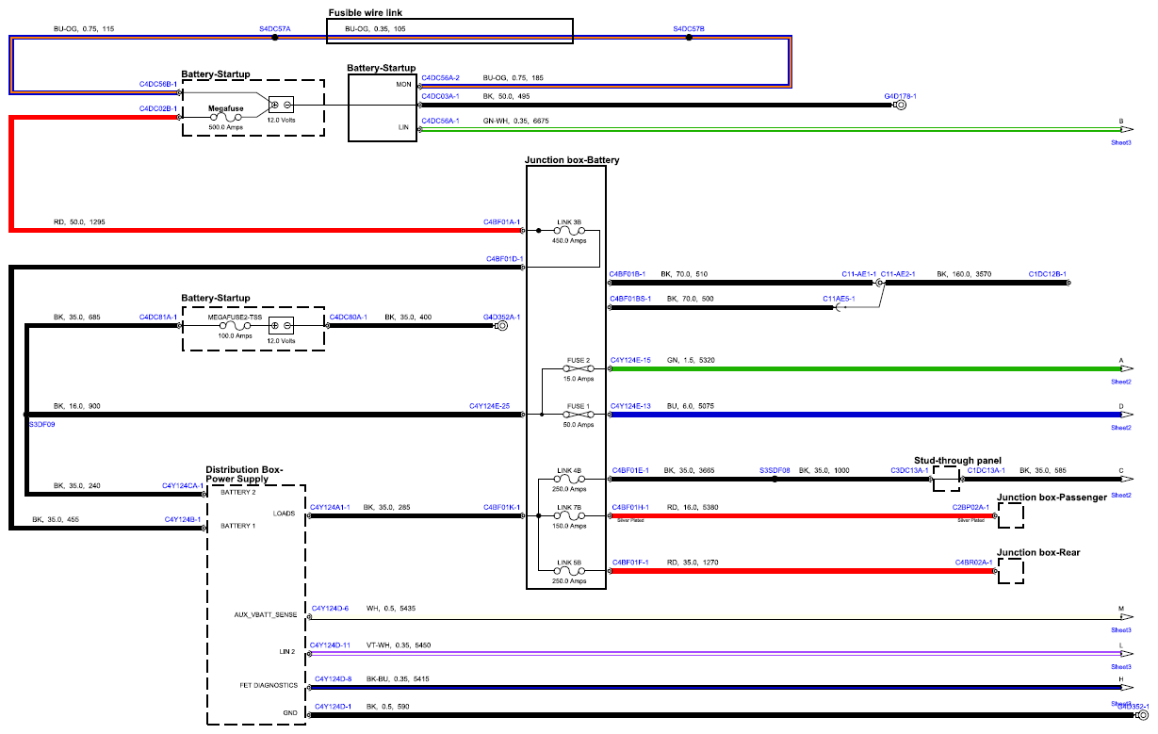Select connector label C4BF01A-1
This screenshot has height=734, width=1158.
pyautogui.click(x=502, y=222)
